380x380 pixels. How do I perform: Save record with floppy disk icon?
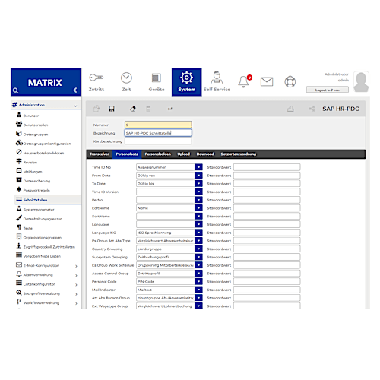[112, 109]
